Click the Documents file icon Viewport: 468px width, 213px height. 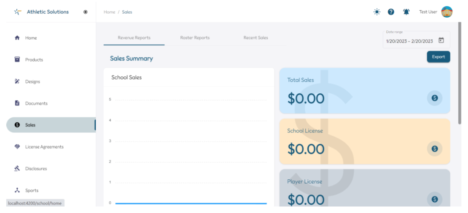pyautogui.click(x=17, y=103)
